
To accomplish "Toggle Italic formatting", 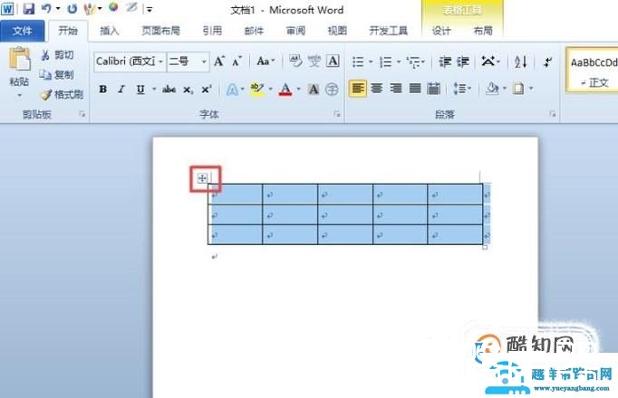I will pos(121,90).
